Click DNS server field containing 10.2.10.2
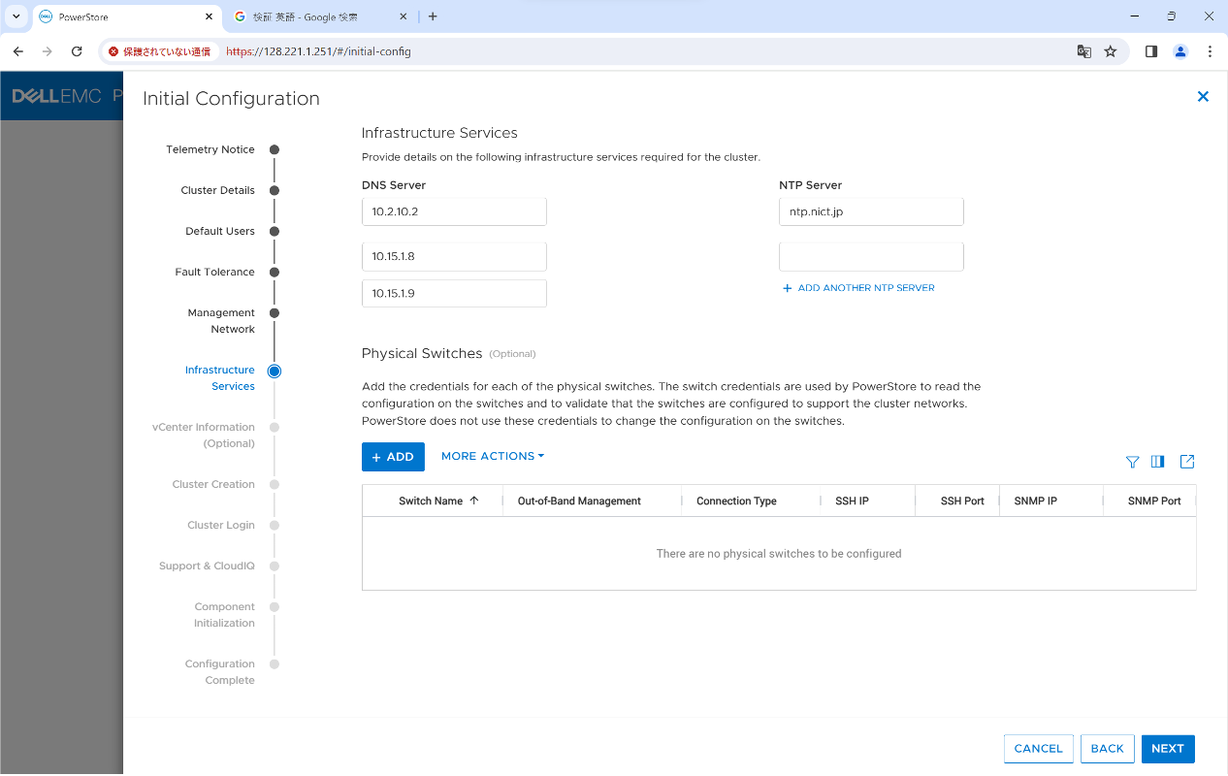The height and width of the screenshot is (776, 1228). (454, 211)
